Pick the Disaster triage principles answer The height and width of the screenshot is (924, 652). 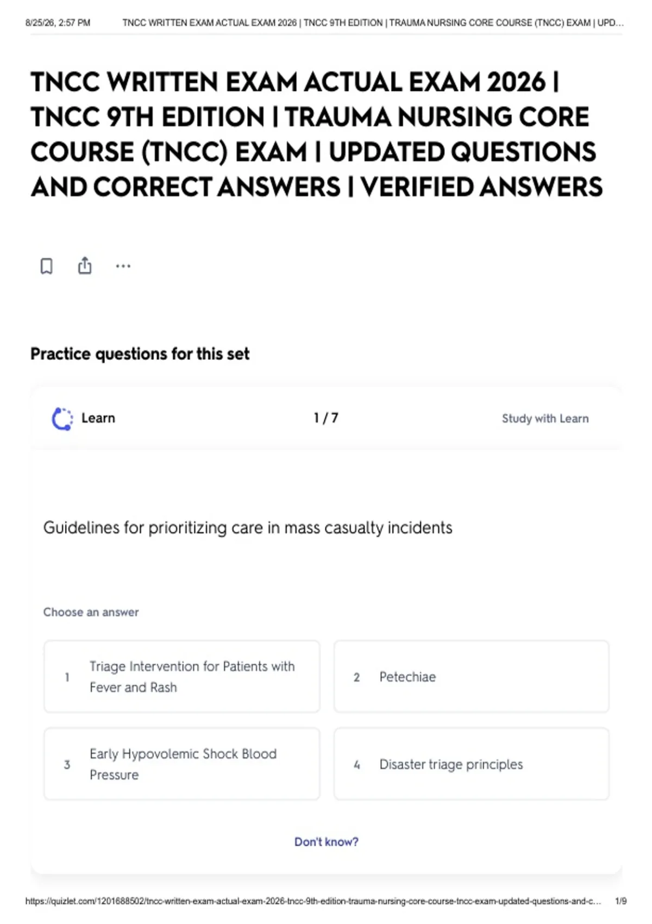coord(472,764)
